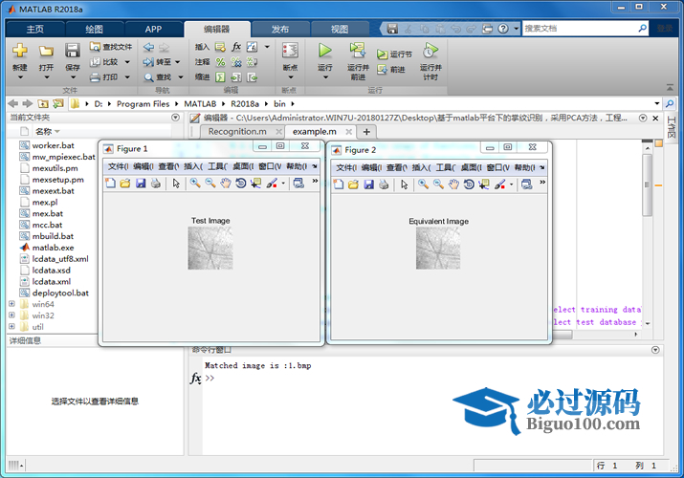Select the matlab.exe file
684x478 pixels.
53,248
